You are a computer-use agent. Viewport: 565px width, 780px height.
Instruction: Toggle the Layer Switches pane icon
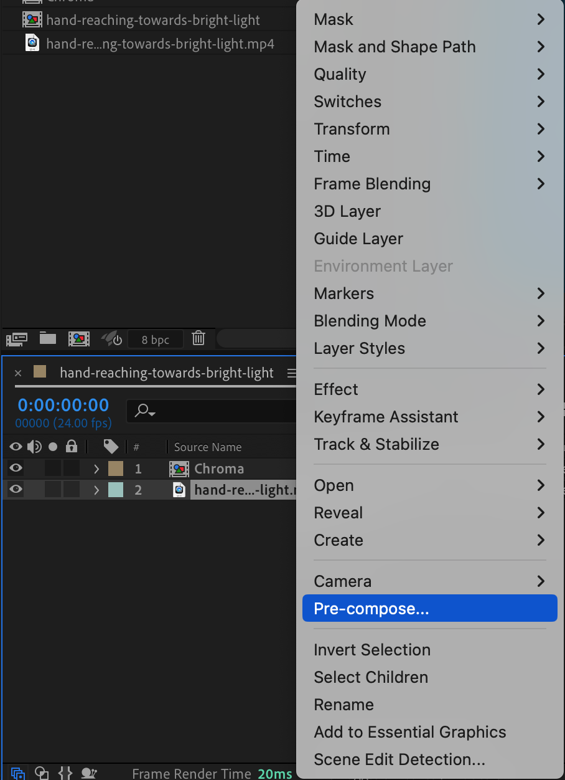coord(18,773)
